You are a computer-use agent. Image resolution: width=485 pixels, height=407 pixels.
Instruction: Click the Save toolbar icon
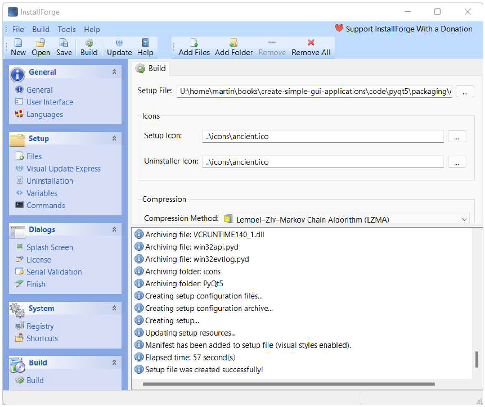64,43
